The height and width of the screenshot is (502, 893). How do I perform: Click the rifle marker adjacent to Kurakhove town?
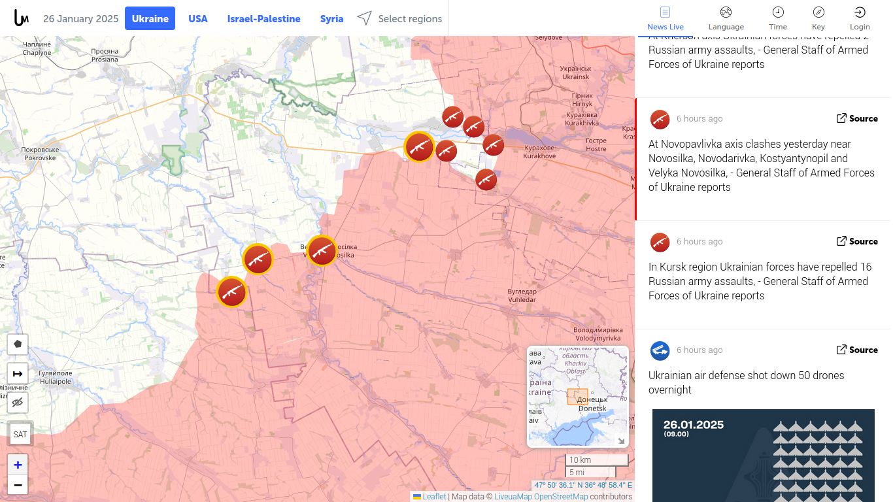[494, 144]
